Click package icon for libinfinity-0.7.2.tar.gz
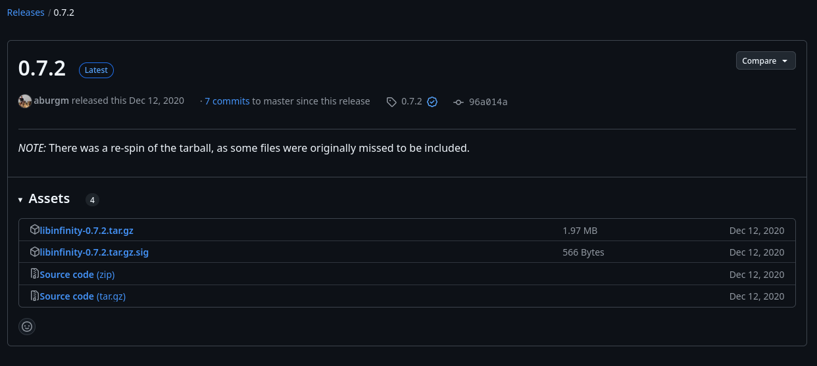The width and height of the screenshot is (817, 366). [35, 230]
